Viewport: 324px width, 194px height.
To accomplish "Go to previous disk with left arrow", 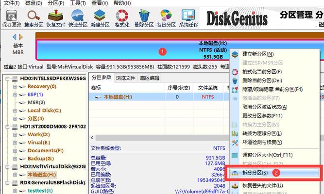I will (x=15, y=37).
